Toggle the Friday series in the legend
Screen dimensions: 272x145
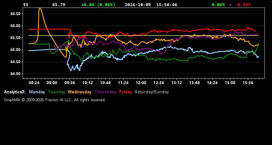126,92
